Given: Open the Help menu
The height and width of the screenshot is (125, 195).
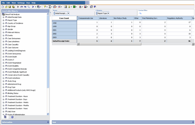Looking at the screenshot, I should click(x=34, y=3).
